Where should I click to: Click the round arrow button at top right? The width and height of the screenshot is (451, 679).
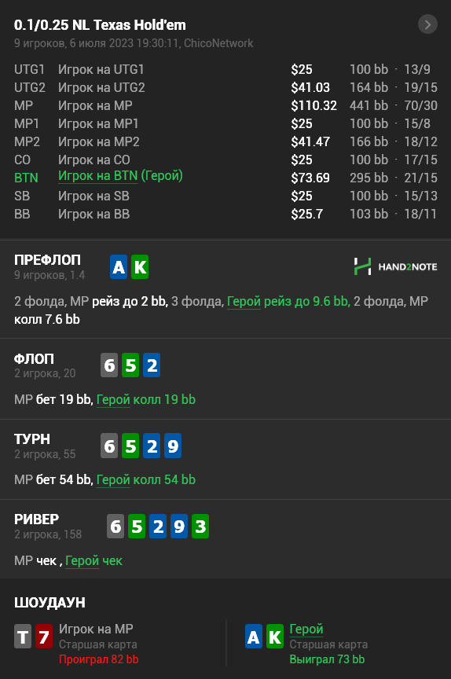(427, 24)
